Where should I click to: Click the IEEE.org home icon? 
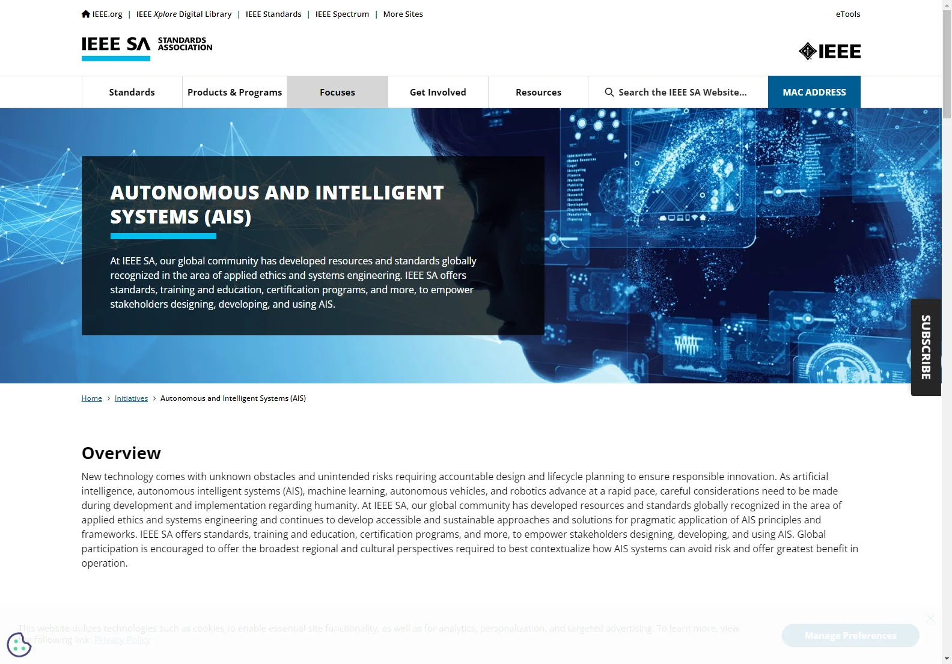click(x=86, y=14)
